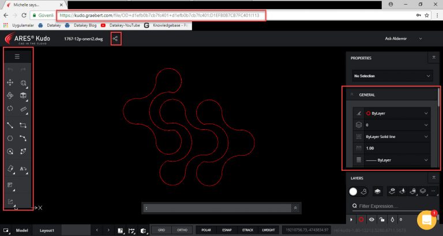
Task: Open the hamburger menu in the toolbar
Action: click(17, 57)
